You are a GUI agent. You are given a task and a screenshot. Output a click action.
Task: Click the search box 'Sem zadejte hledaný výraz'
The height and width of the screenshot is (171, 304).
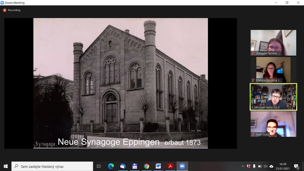[54, 166]
